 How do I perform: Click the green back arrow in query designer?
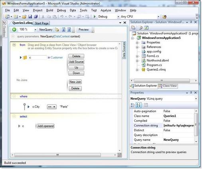(14, 30)
